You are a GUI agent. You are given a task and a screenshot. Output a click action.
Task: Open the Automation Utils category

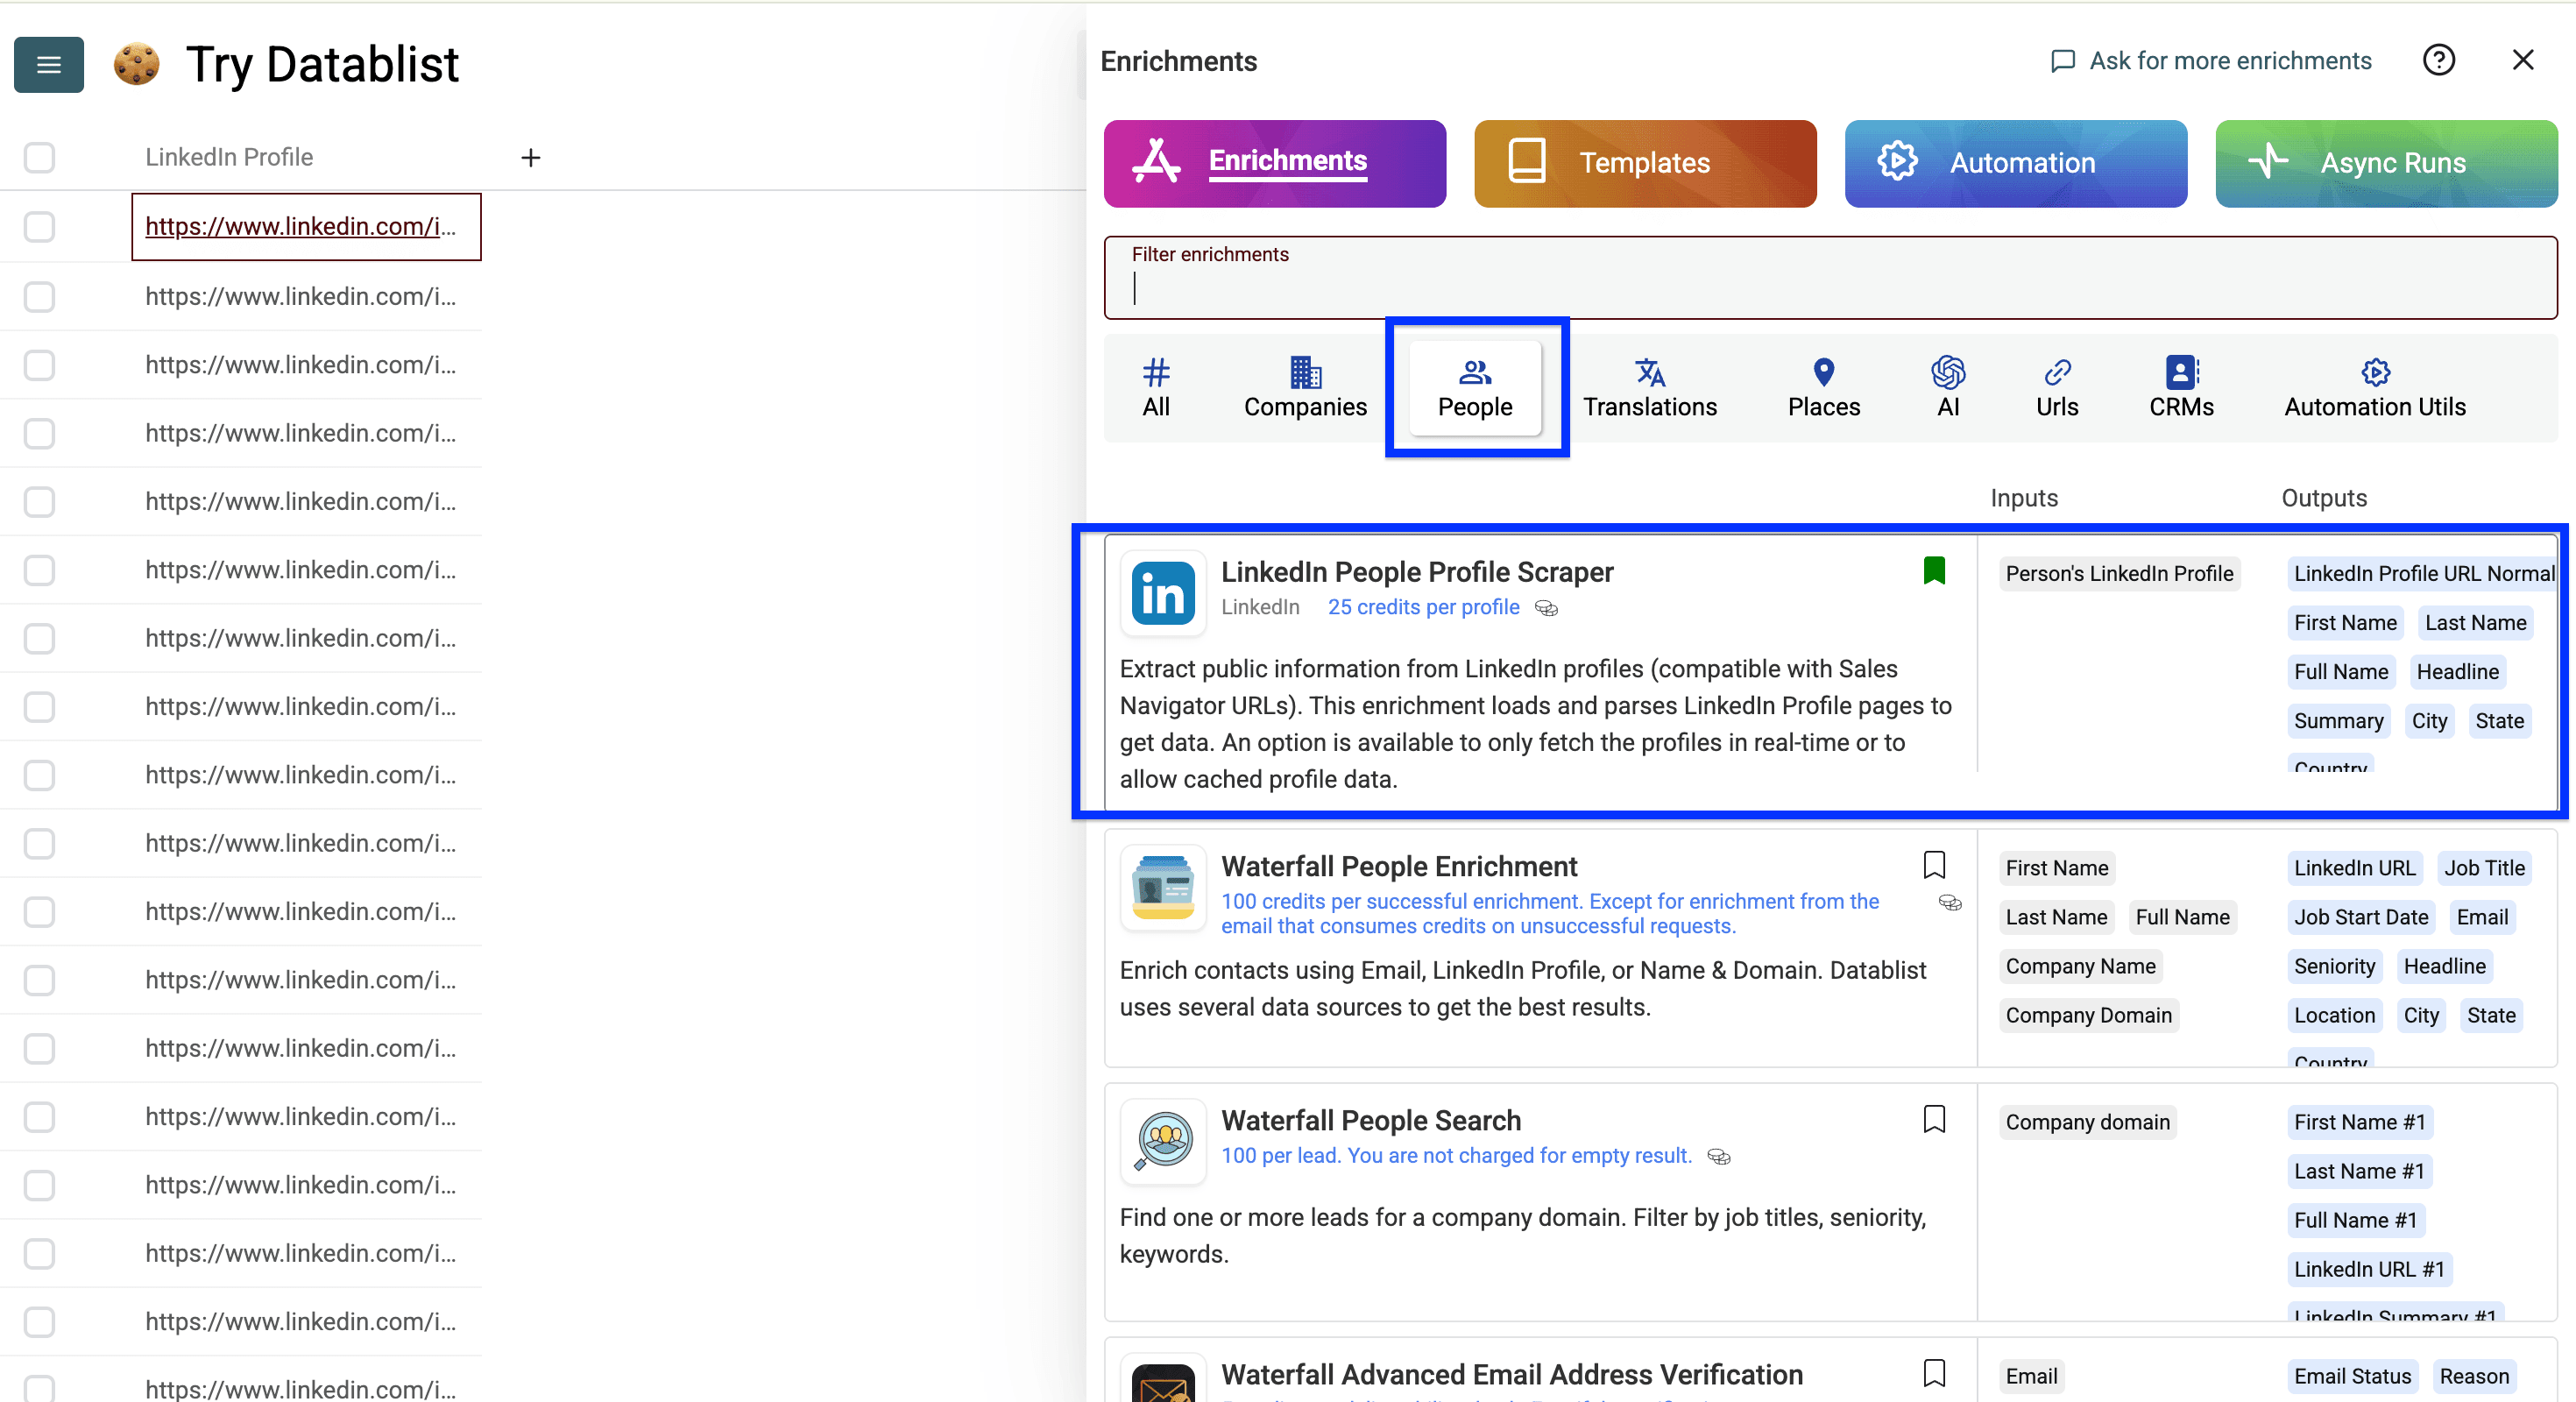click(x=2375, y=388)
